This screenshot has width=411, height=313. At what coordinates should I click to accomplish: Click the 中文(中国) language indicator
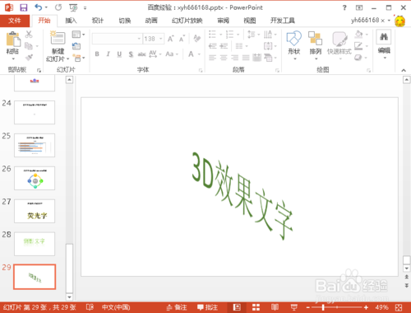tap(116, 307)
